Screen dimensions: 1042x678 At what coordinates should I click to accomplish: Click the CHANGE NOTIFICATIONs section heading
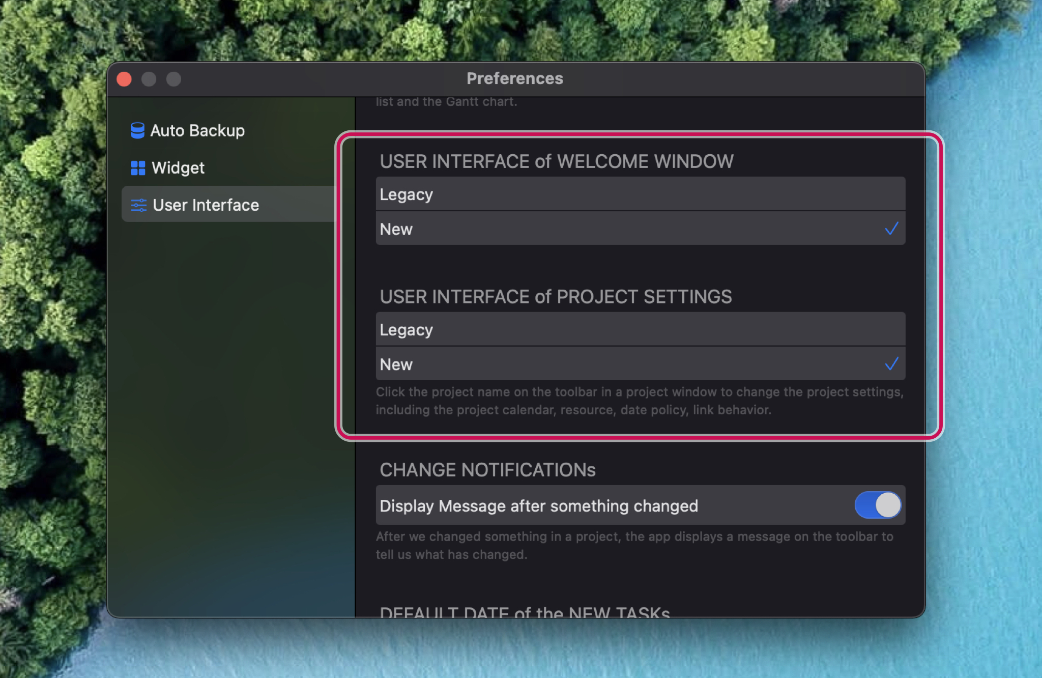click(487, 470)
